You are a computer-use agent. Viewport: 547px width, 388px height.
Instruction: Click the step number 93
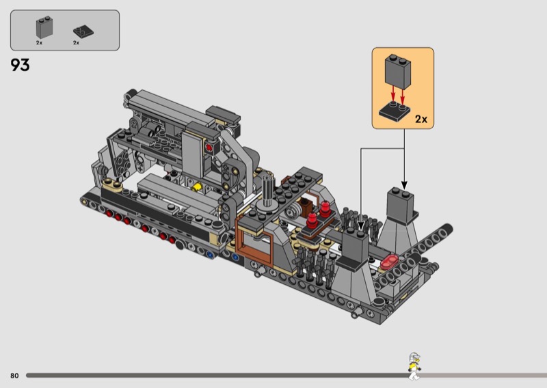click(21, 66)
